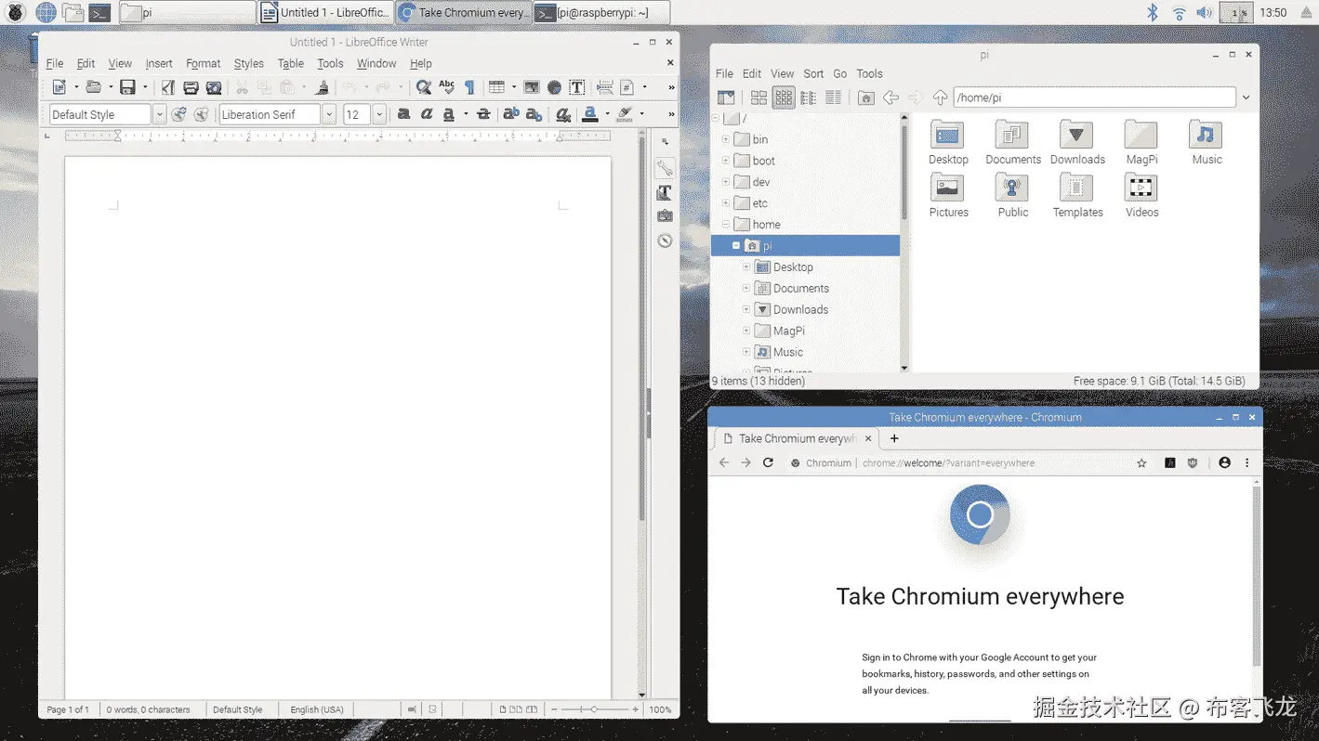The image size is (1319, 741).
Task: Export the Writer document as PDF
Action: [x=167, y=87]
